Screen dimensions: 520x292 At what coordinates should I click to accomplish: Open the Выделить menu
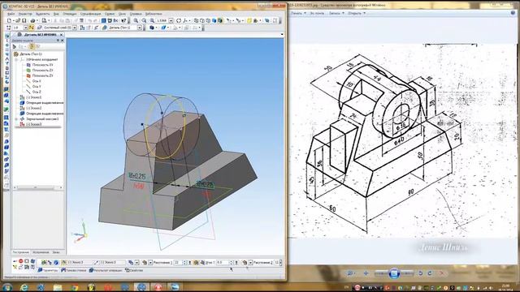(x=42, y=14)
